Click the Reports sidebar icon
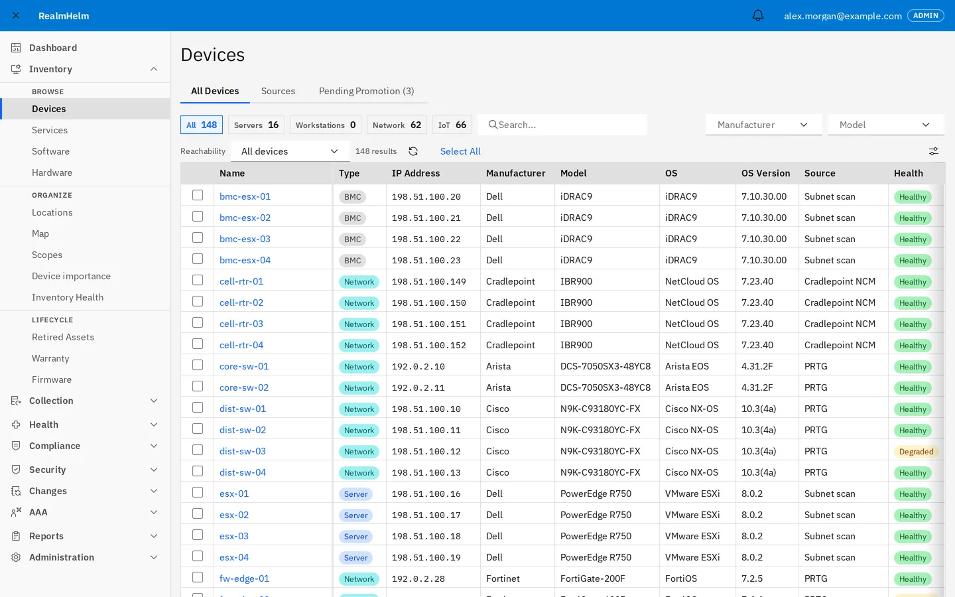955x597 pixels. [x=16, y=536]
